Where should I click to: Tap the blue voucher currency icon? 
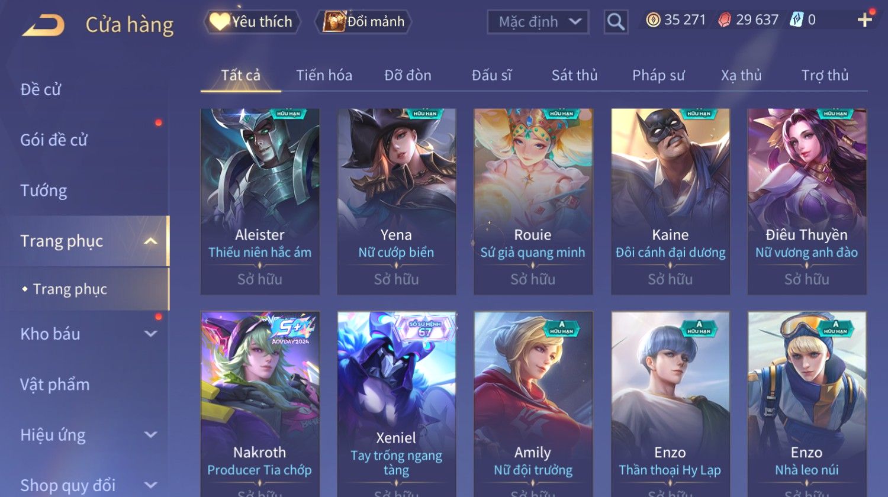tap(797, 20)
